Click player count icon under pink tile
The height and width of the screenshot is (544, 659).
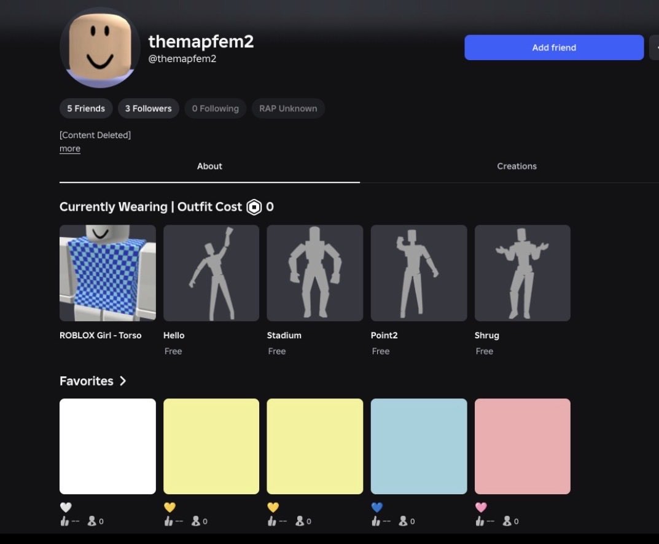(x=507, y=521)
